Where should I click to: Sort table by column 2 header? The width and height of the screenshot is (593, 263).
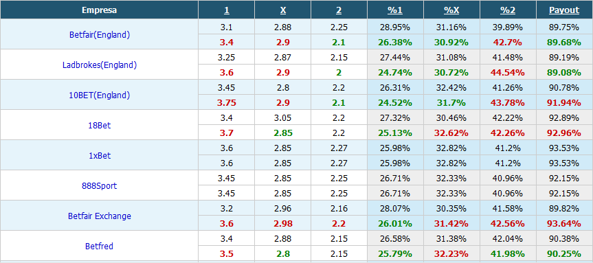pyautogui.click(x=339, y=10)
